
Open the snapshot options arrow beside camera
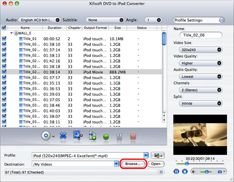coord(224,172)
